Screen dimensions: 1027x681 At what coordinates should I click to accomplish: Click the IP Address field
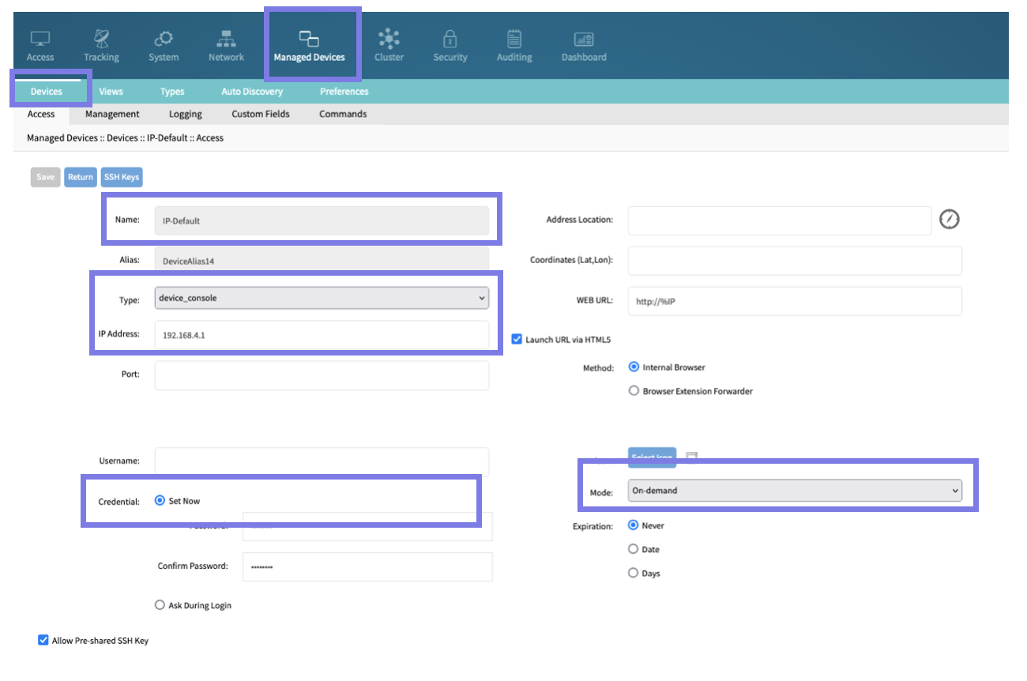click(x=322, y=334)
